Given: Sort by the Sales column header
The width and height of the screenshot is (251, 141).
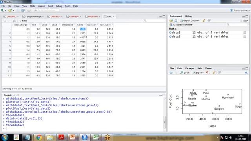Looking at the screenshot, I should coord(81,25).
